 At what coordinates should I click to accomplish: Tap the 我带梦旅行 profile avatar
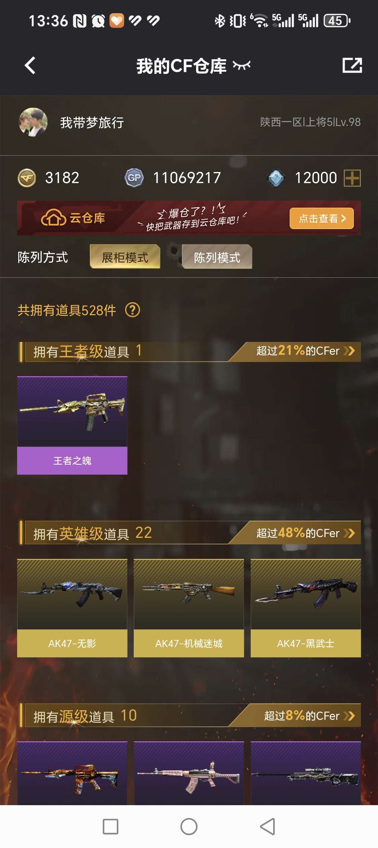33,122
